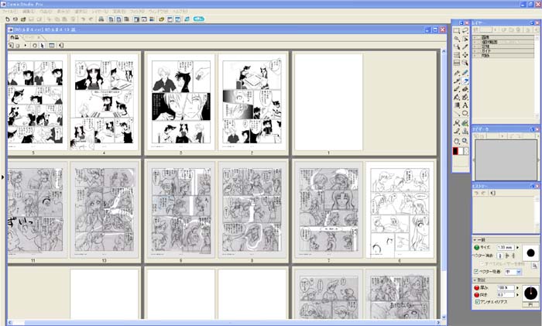Viewport: 542px width, 326px height.
Task: Select the rectangular marquee tool
Action: pyautogui.click(x=457, y=30)
